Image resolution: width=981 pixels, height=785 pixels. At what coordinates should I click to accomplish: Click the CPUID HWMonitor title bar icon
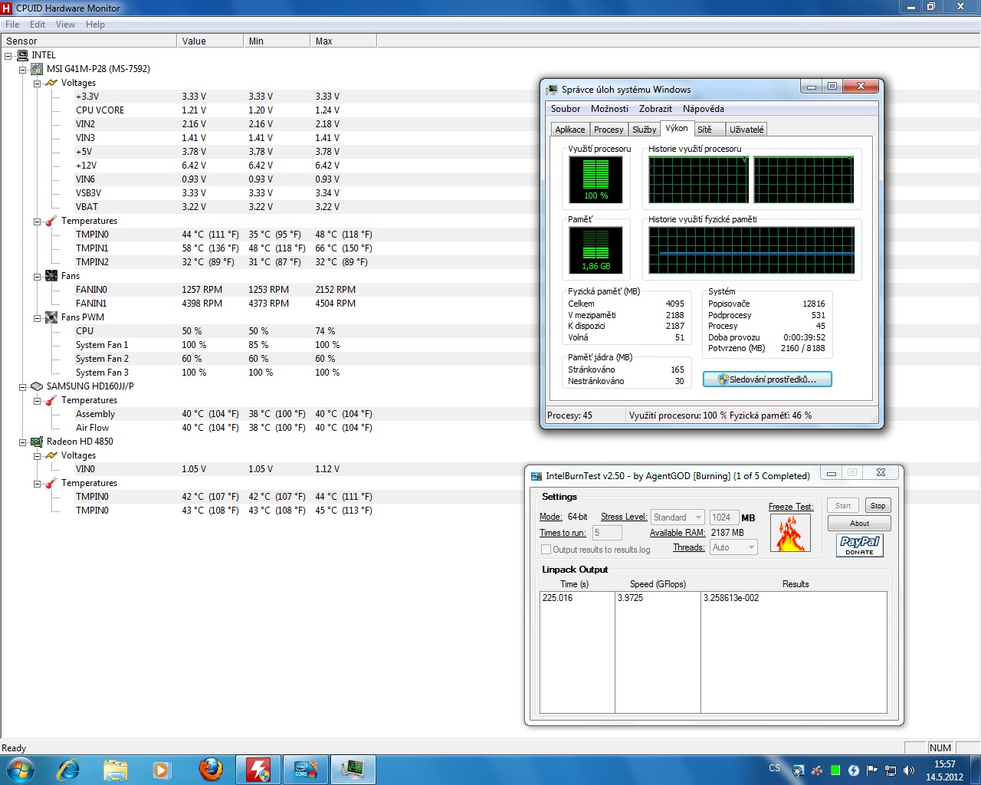(7, 8)
